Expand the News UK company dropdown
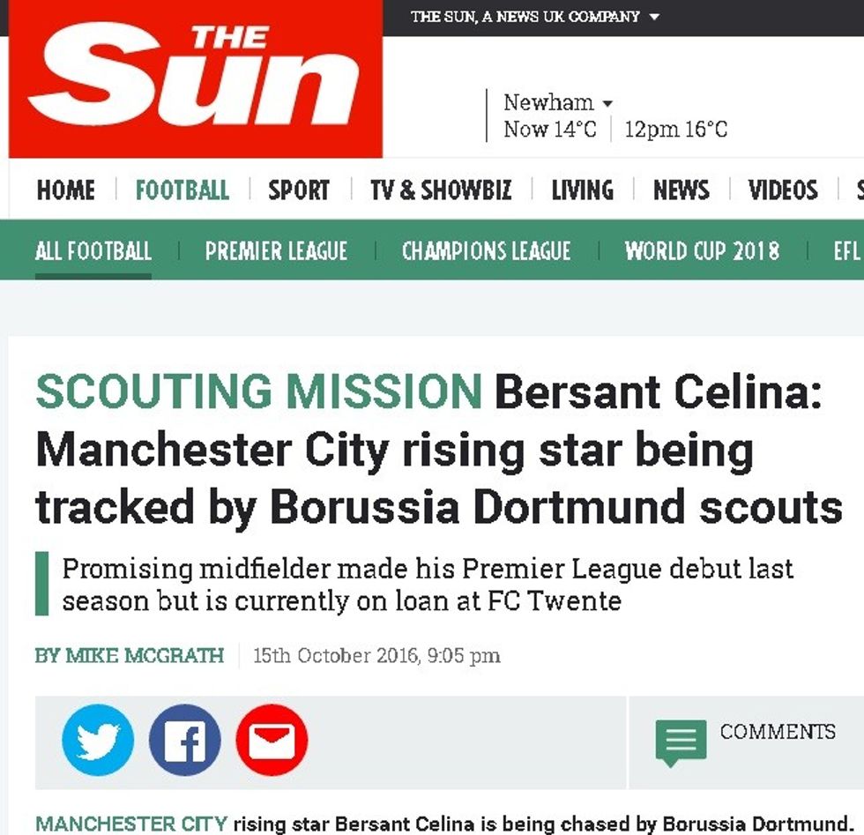The height and width of the screenshot is (835, 864). click(x=533, y=16)
